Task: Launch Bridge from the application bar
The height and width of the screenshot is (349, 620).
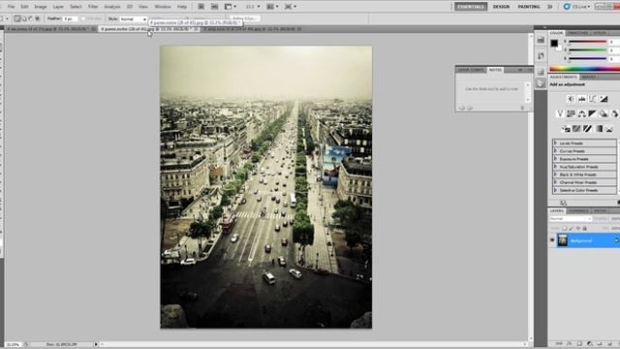Action: click(x=201, y=7)
